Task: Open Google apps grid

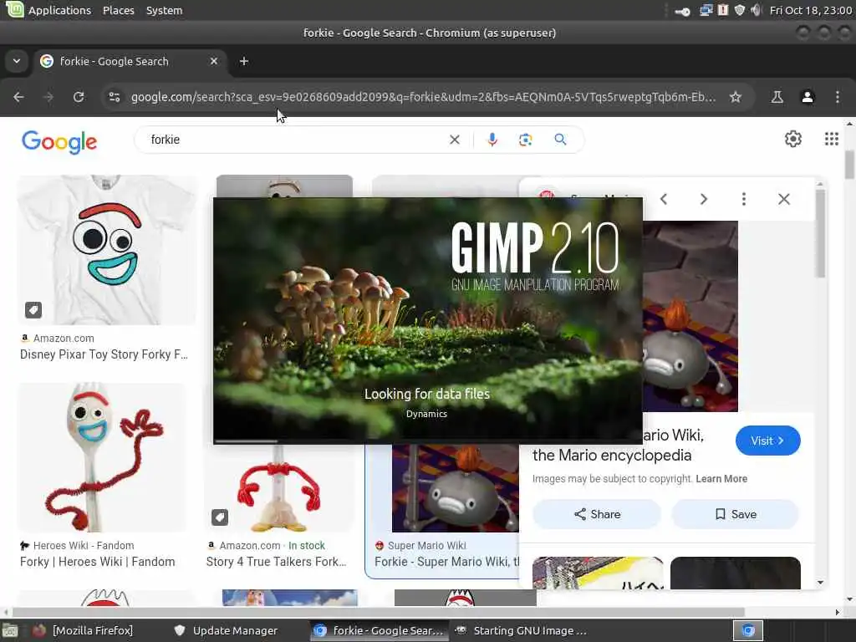Action: point(832,140)
